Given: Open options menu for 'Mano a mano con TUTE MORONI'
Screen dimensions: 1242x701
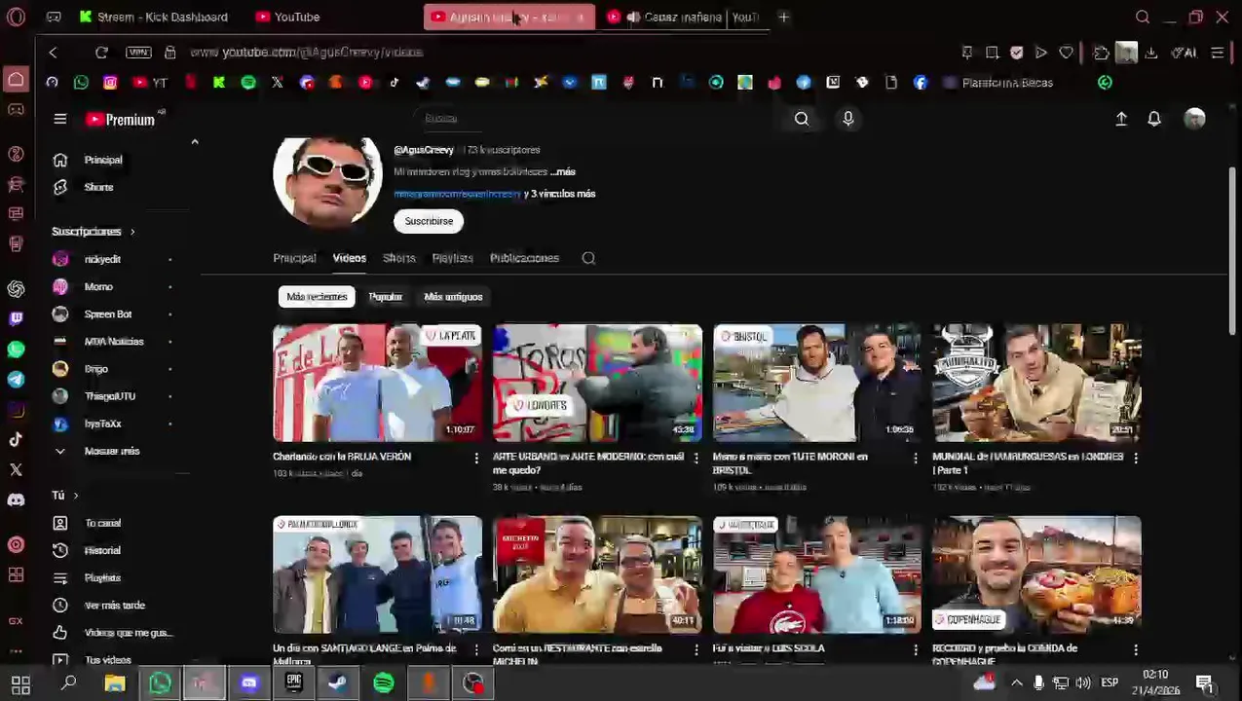Looking at the screenshot, I should pos(916,458).
